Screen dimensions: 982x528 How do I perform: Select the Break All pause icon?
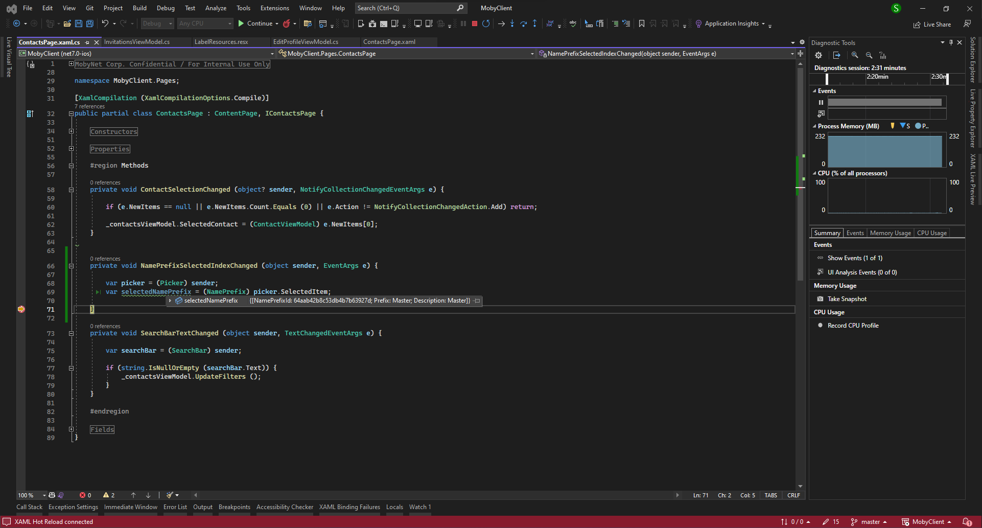(x=463, y=24)
